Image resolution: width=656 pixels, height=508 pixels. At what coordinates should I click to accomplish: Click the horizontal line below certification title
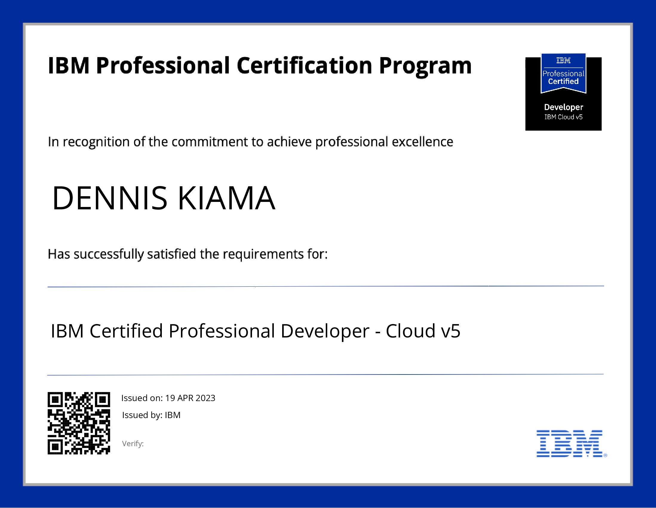pyautogui.click(x=325, y=375)
